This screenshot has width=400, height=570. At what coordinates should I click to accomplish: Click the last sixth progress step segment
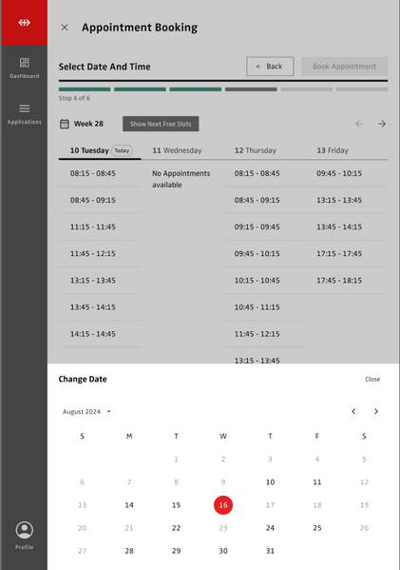(362, 89)
